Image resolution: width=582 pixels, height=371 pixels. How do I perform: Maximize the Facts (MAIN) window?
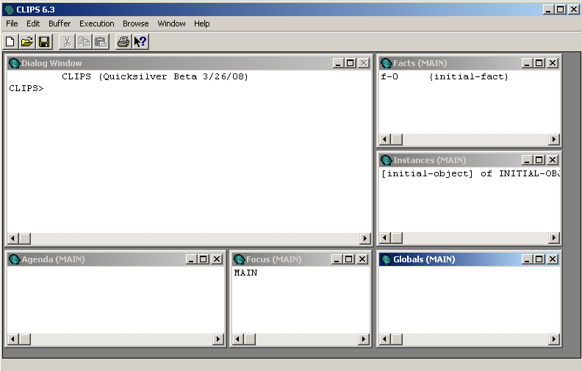539,63
